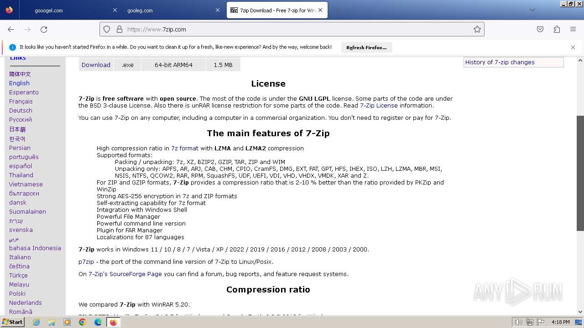Switch to the gooogel.com tab
584x328 pixels.
tap(70, 10)
